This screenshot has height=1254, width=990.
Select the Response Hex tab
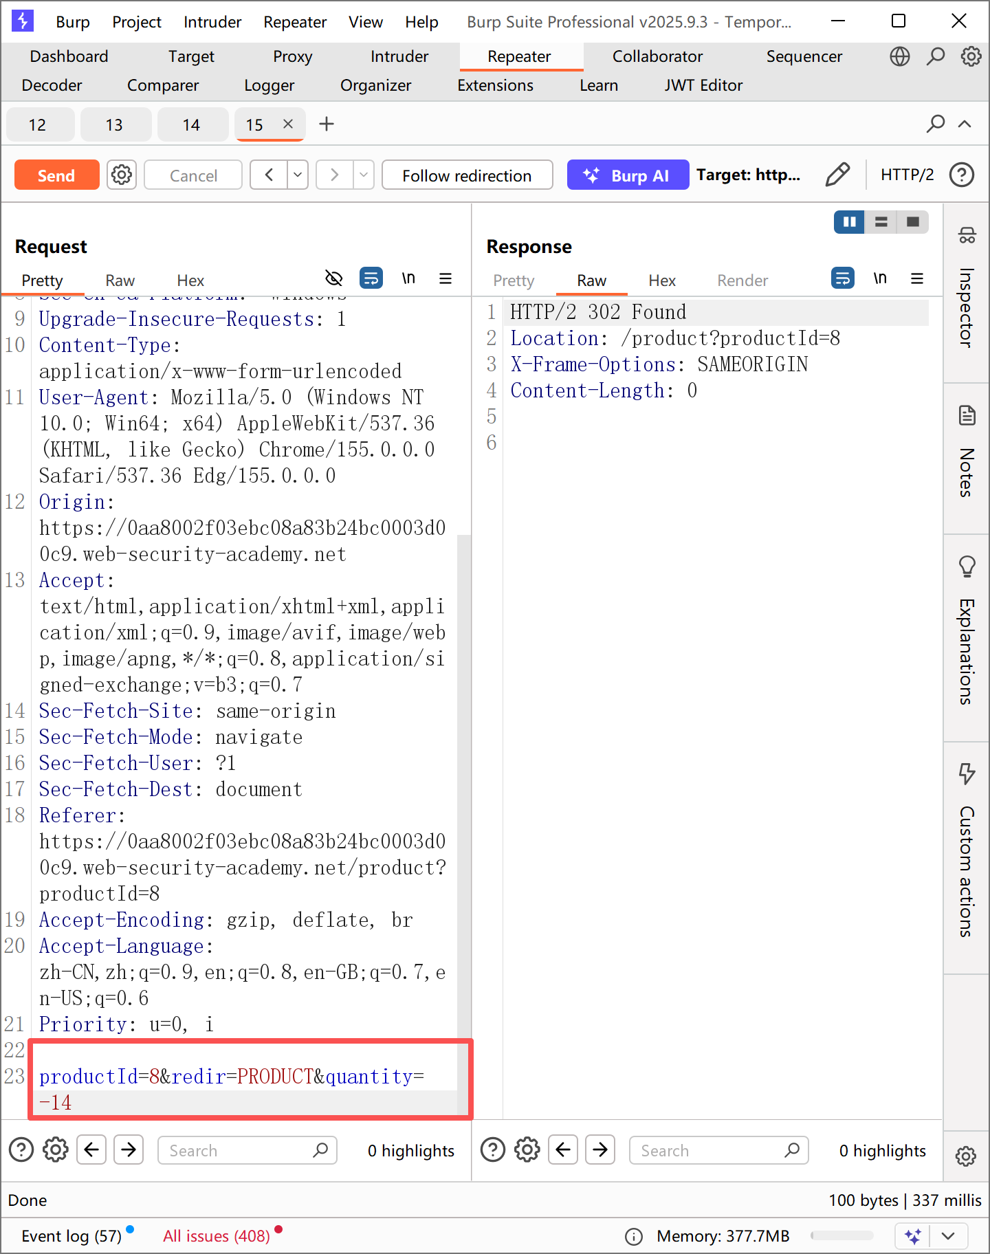[x=662, y=280]
